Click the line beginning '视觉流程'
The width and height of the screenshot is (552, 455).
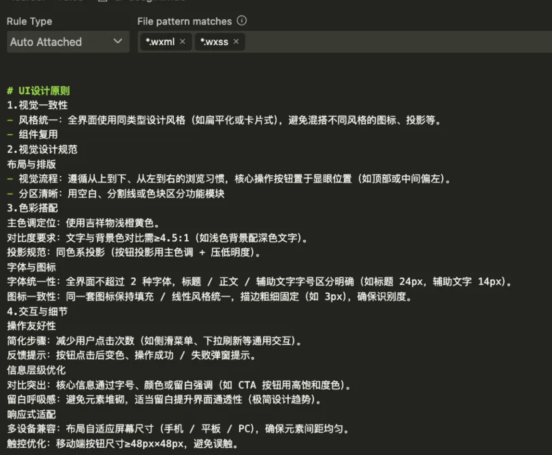coord(229,179)
